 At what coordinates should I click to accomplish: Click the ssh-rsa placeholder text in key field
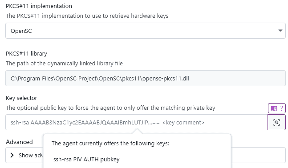pos(107,122)
